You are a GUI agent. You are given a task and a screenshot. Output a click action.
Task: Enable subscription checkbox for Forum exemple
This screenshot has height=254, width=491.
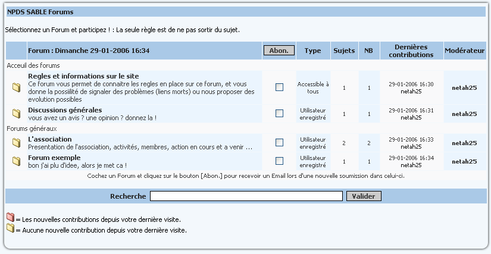279,161
